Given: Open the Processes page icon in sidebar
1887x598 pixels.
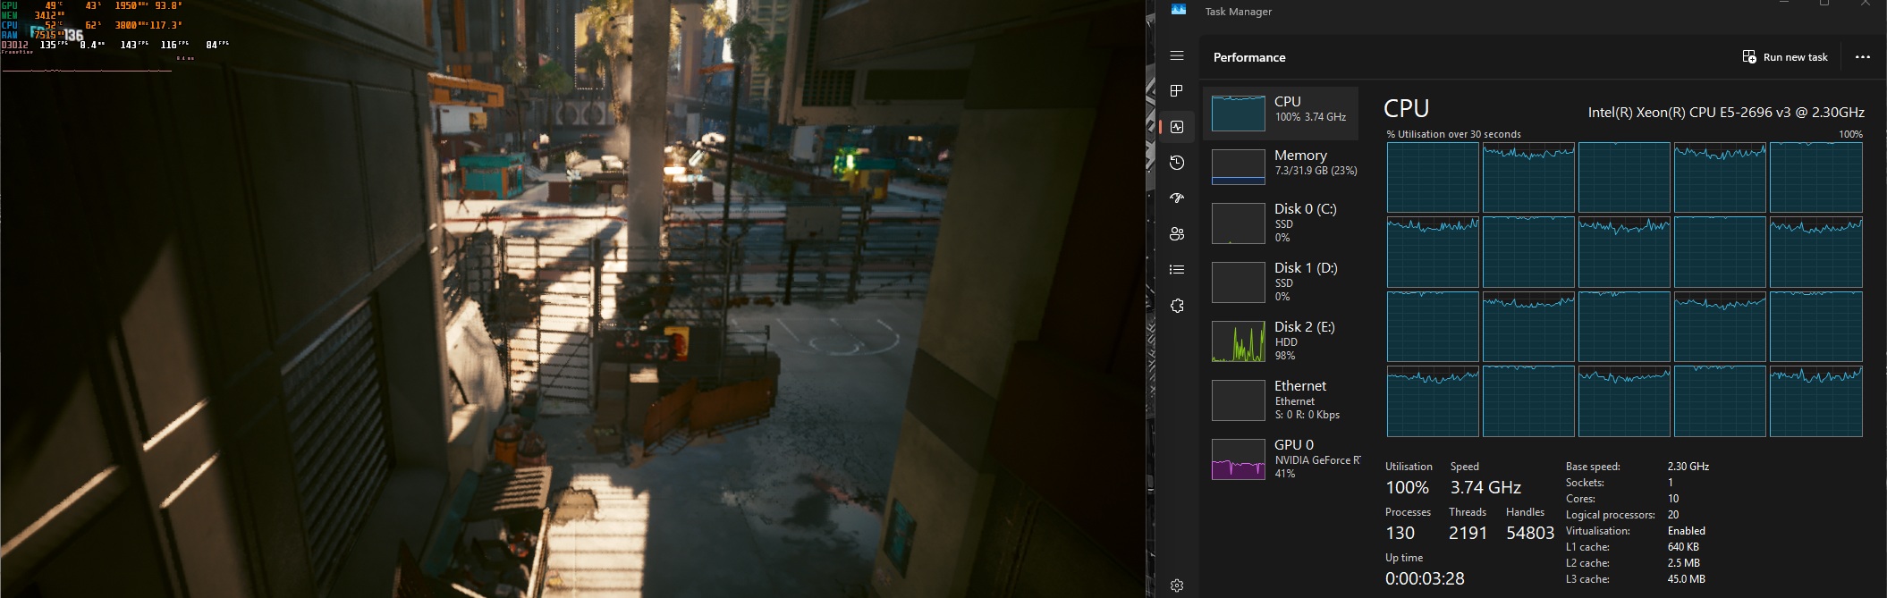Looking at the screenshot, I should tap(1177, 91).
